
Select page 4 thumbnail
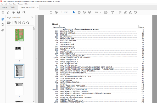(19, 89)
